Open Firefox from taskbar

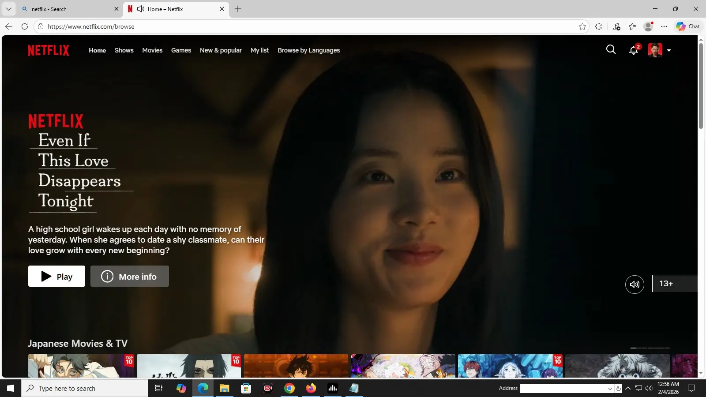click(x=311, y=388)
